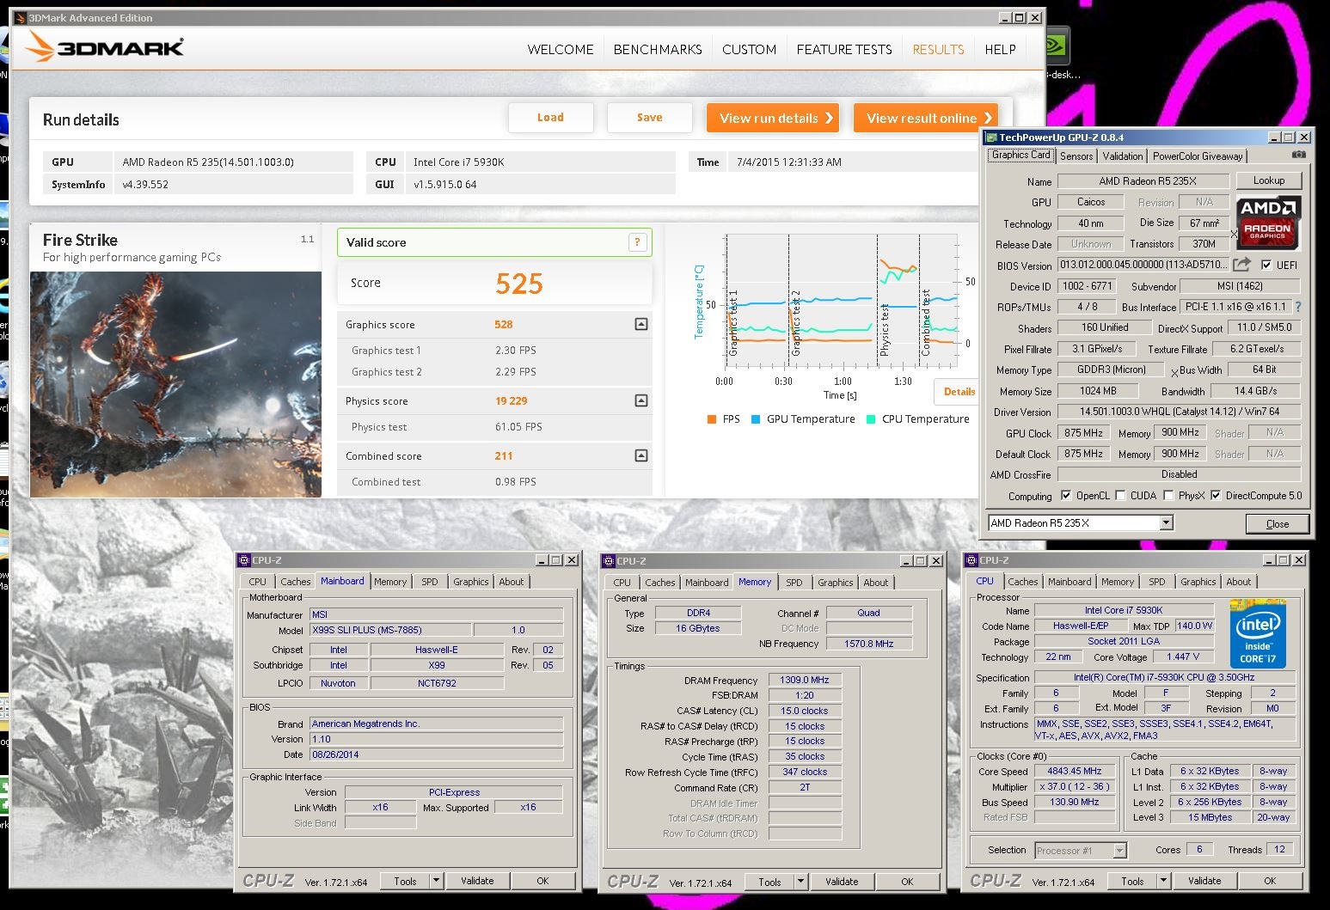Open Tools dropdown arrow in CPU-Z Memory window

pyautogui.click(x=800, y=881)
